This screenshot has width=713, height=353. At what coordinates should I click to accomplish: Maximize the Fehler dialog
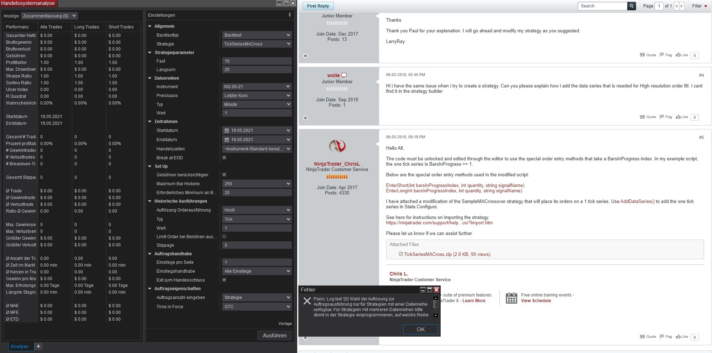pyautogui.click(x=430, y=290)
